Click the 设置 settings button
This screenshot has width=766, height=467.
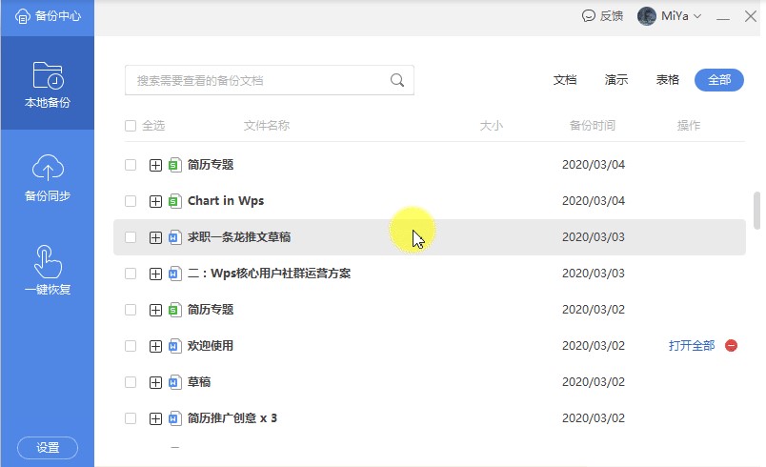click(48, 448)
